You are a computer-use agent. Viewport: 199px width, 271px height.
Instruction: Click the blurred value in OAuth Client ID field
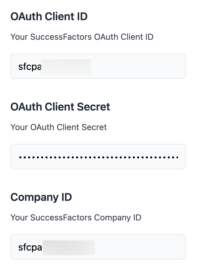66,67
